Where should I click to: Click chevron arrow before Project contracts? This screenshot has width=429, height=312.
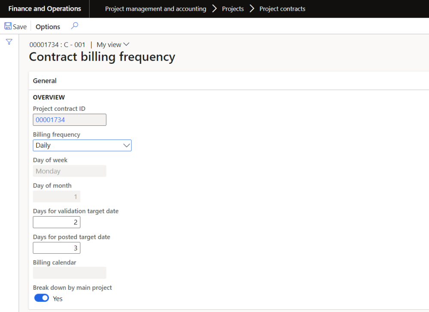(252, 9)
